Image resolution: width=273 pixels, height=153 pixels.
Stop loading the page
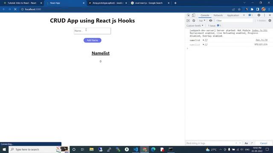point(15,9)
